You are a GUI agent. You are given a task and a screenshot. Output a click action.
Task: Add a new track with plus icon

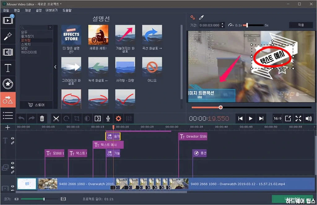[8, 127]
